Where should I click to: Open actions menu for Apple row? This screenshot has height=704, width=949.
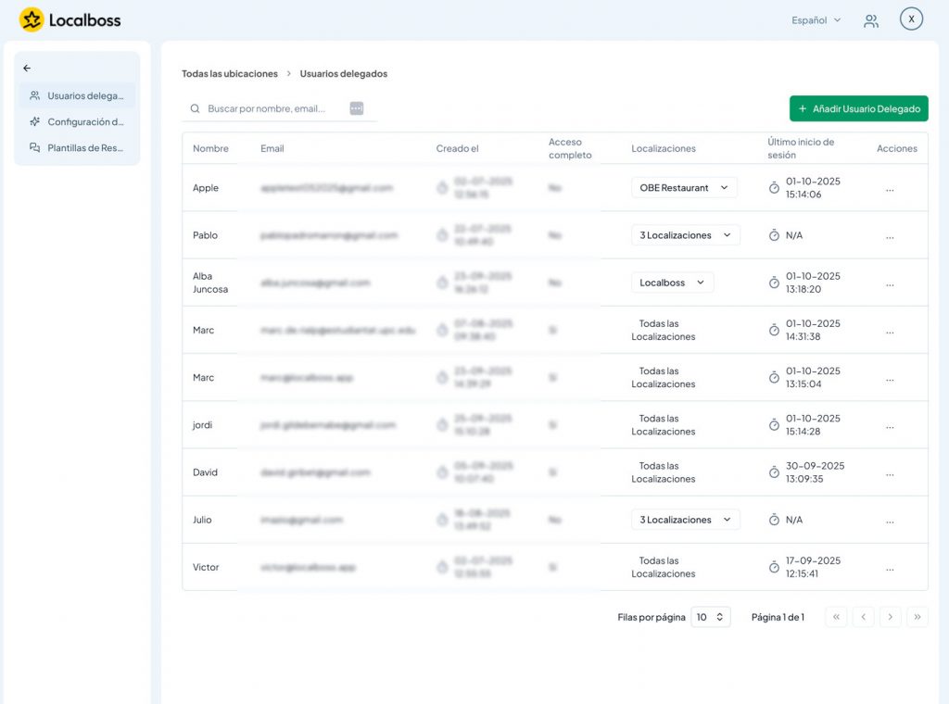point(890,188)
